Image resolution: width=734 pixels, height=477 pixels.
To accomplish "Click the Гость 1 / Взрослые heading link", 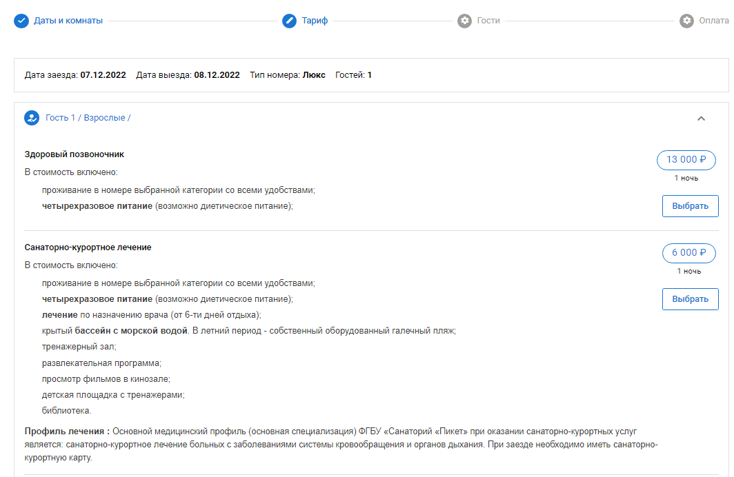I will (x=88, y=118).
